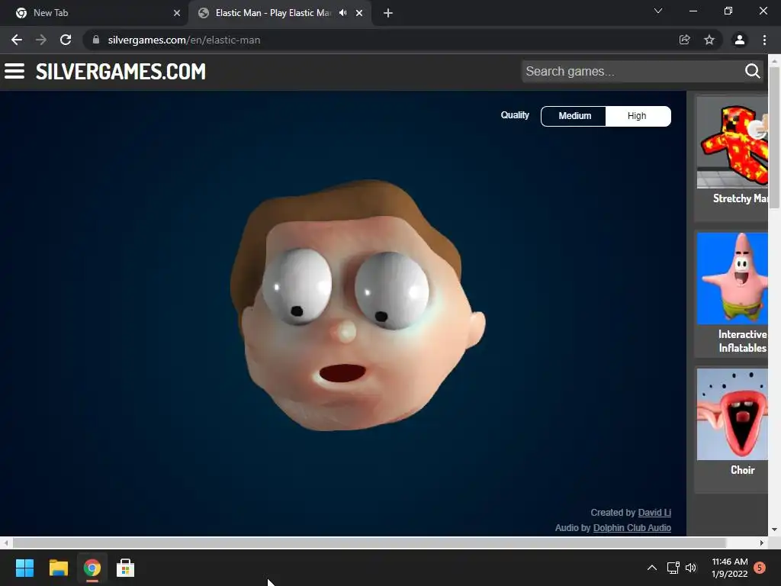The width and height of the screenshot is (781, 586).
Task: Click the Search games input field
Action: 632,71
